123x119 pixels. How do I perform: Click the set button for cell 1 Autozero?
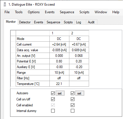60,93
